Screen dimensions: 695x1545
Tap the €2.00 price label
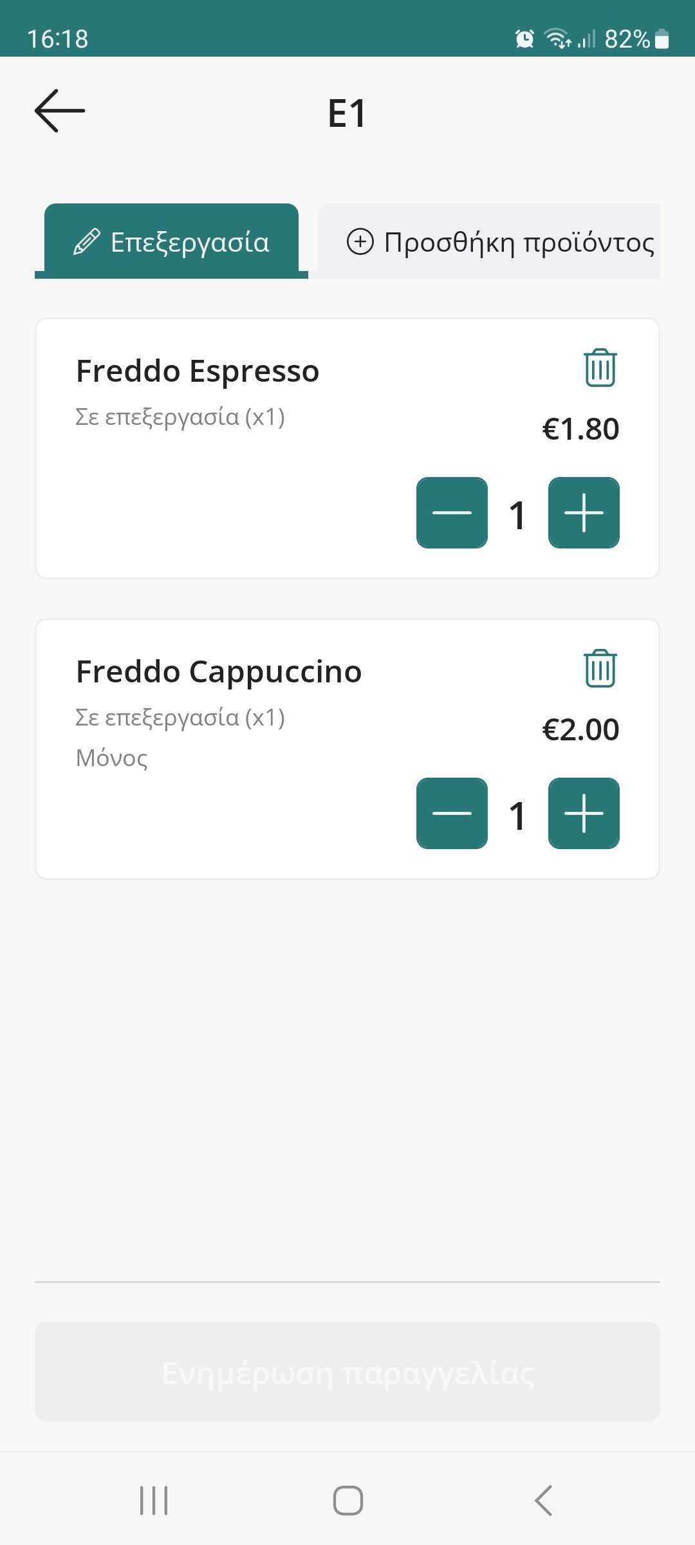pyautogui.click(x=580, y=729)
